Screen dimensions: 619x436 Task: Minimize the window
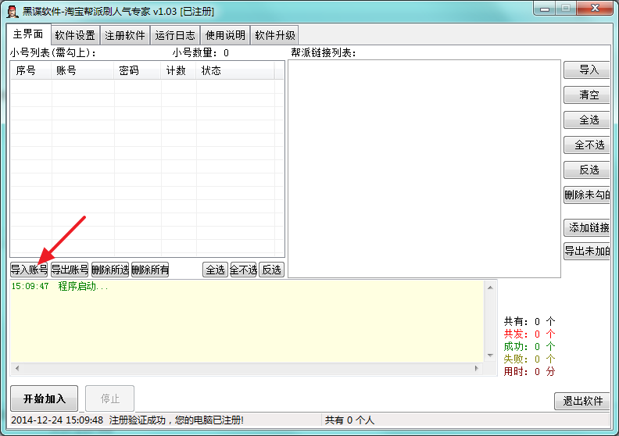545,9
